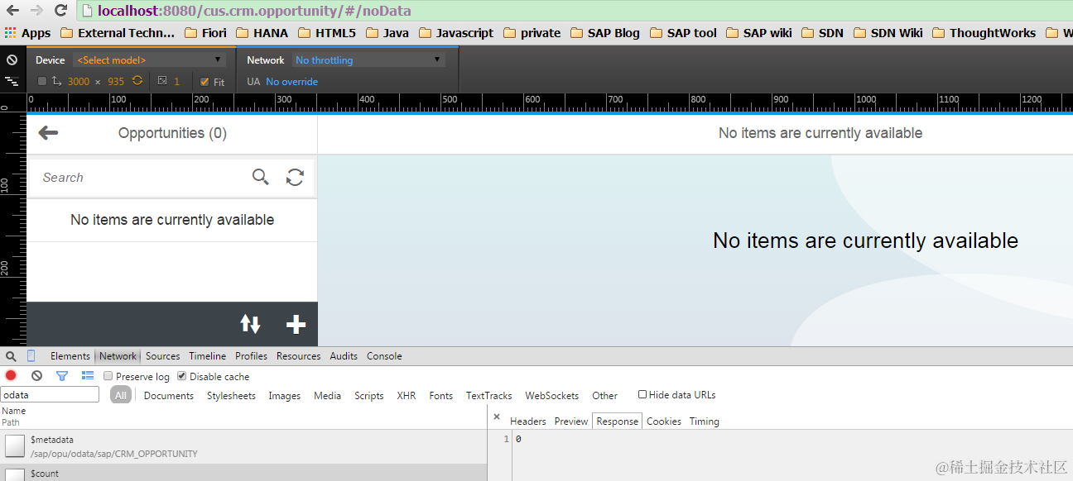Filter requests by Stylesheets
Image resolution: width=1073 pixels, height=481 pixels.
[x=231, y=396]
